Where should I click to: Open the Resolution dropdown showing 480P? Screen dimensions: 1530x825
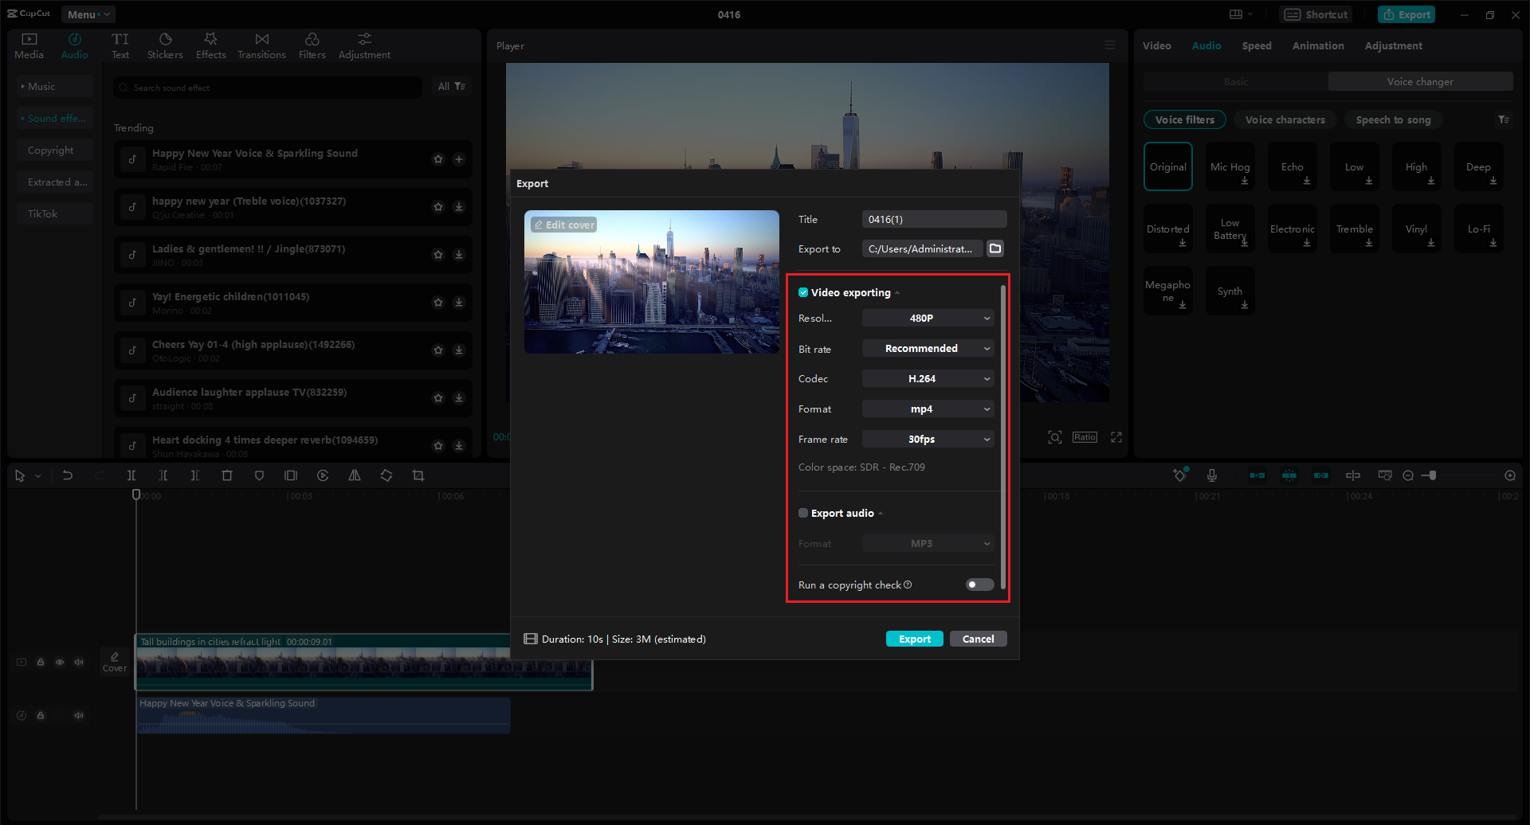[927, 318]
